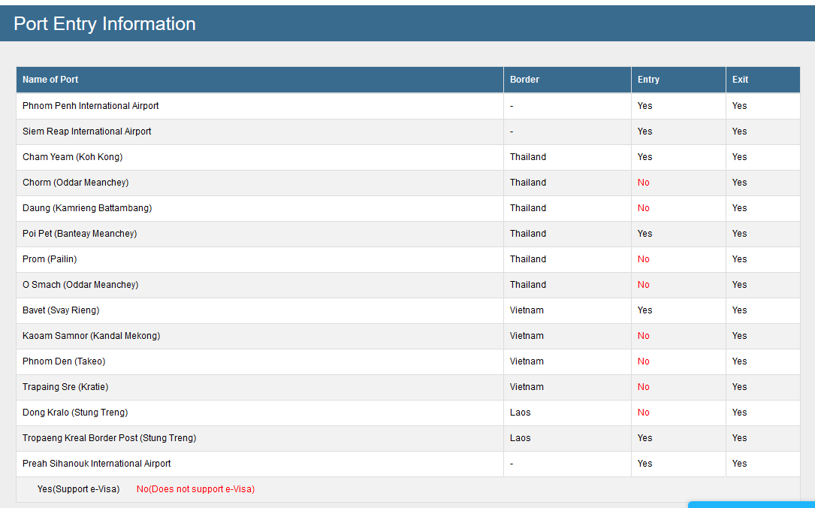Click the Exit column header
Screen dimensions: 815x508
[740, 80]
